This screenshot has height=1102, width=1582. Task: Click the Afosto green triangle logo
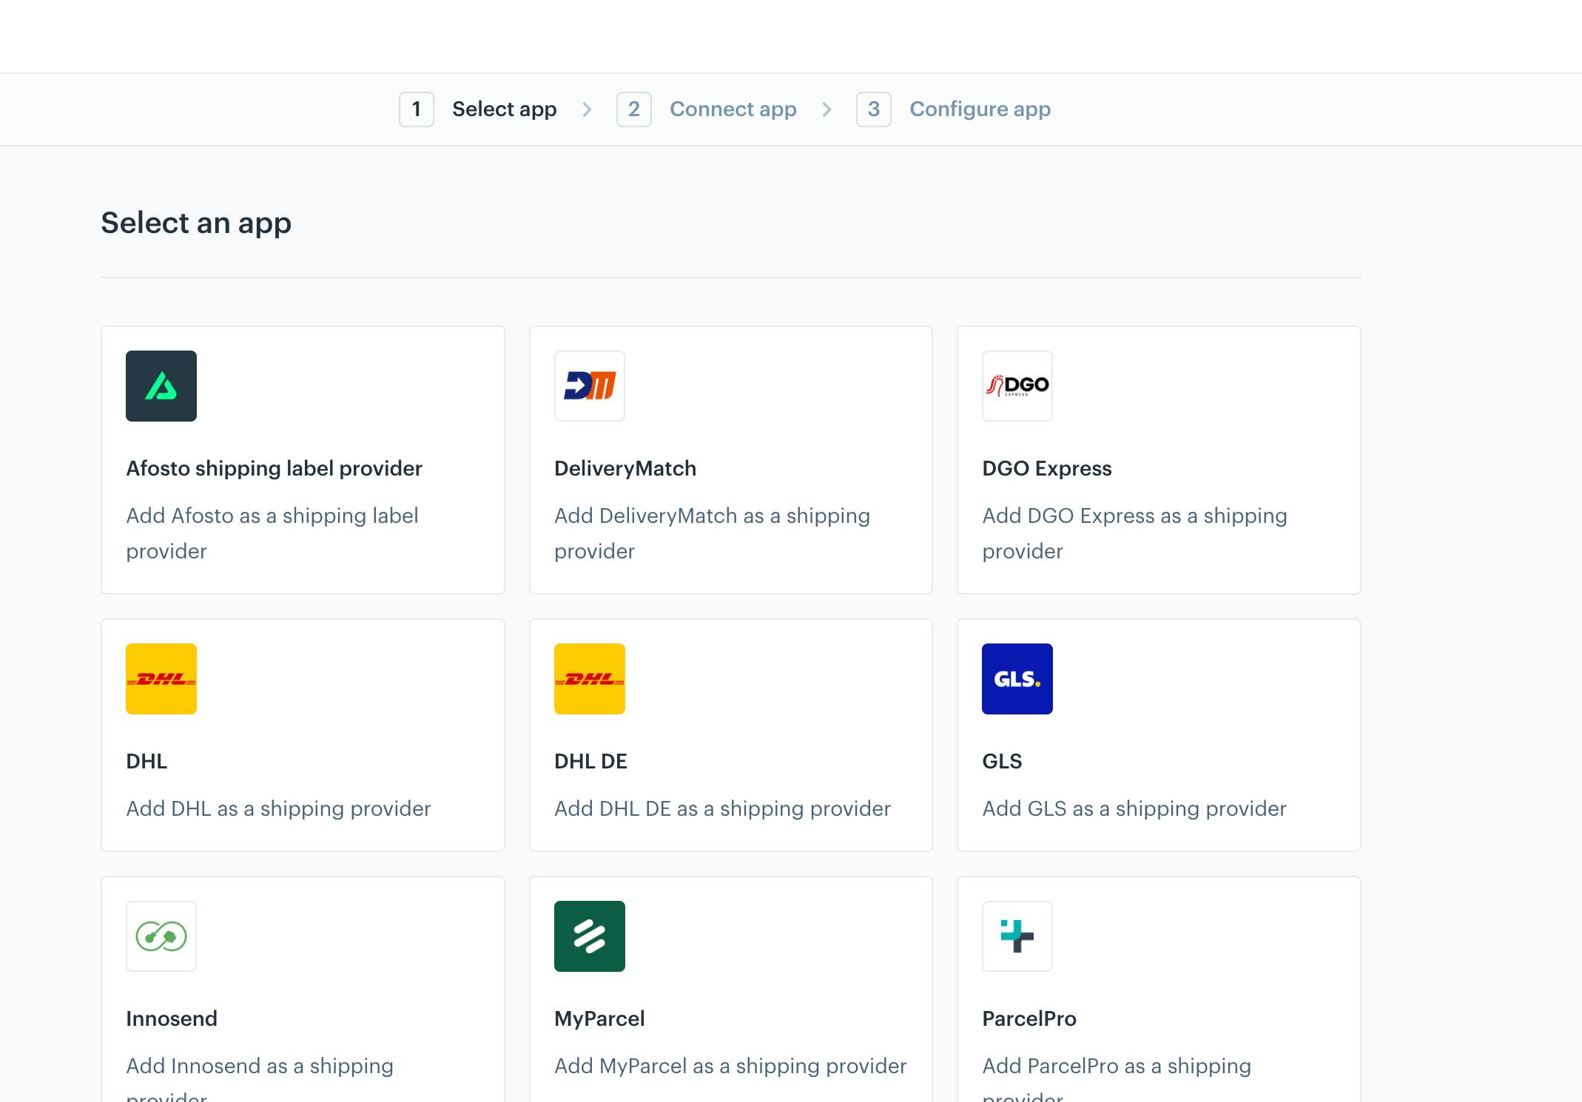tap(161, 386)
